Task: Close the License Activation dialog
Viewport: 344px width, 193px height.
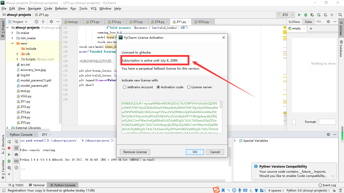Action: click(x=223, y=38)
